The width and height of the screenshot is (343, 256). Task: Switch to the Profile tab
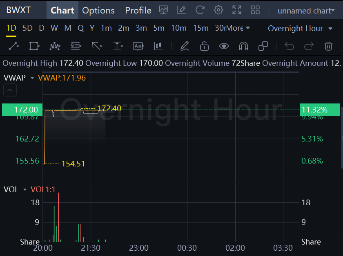tap(138, 10)
